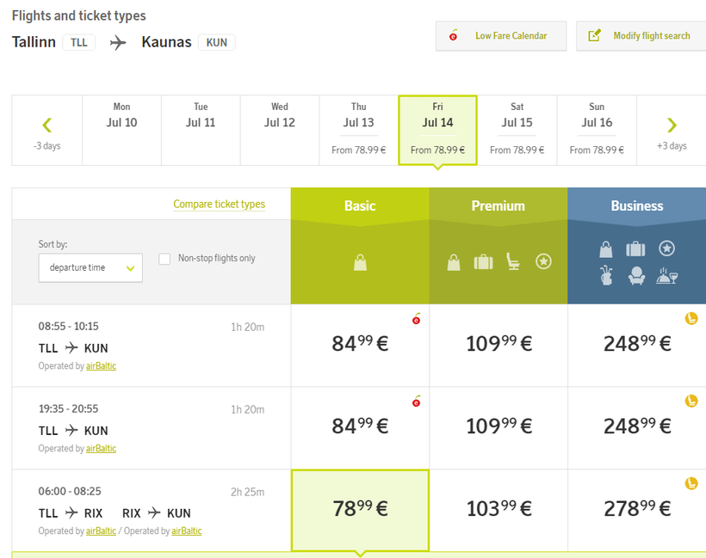
Task: Click the shopping bag icon under Basic
Action: coord(360,262)
